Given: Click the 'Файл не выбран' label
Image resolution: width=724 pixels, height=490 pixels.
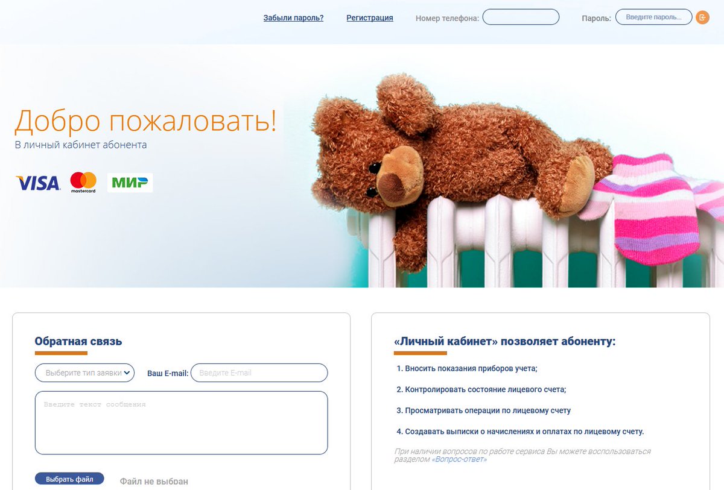Looking at the screenshot, I should (154, 482).
